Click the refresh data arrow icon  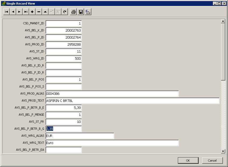[x=65, y=12]
